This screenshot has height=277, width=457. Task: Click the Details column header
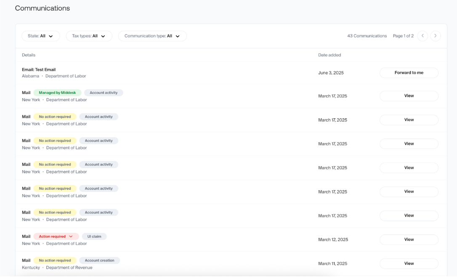pyautogui.click(x=29, y=55)
